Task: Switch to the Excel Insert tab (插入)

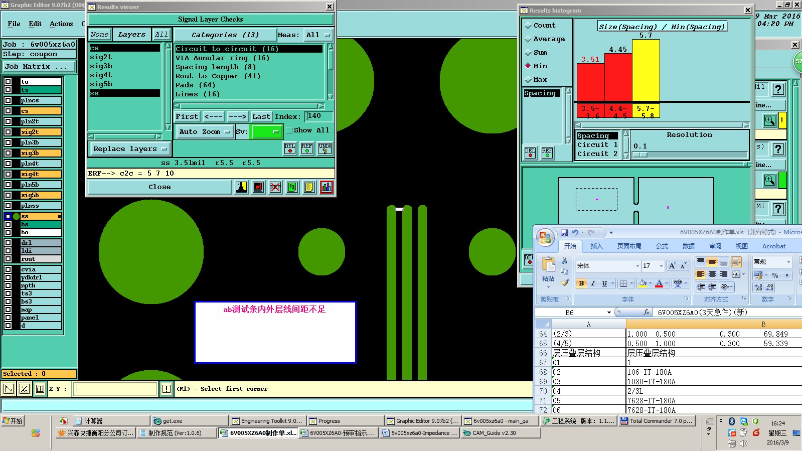Action: 596,246
